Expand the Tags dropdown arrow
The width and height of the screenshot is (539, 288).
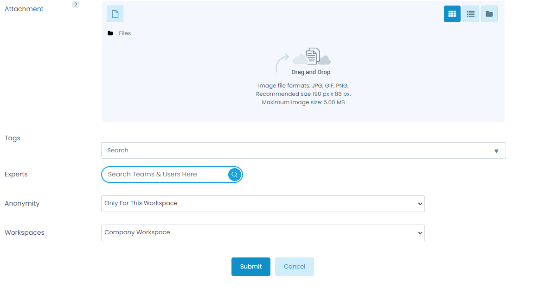point(496,151)
